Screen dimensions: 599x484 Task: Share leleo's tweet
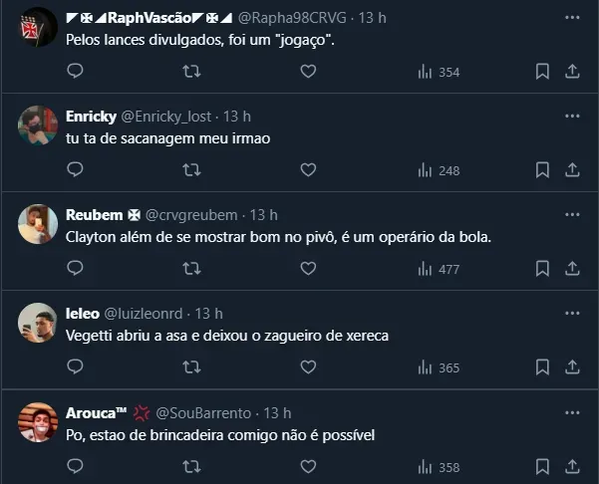tap(572, 367)
